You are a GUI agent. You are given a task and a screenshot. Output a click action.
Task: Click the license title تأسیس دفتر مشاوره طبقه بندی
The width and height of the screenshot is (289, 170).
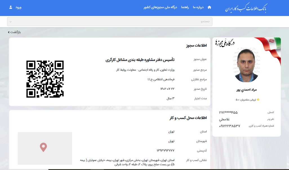[140, 60]
